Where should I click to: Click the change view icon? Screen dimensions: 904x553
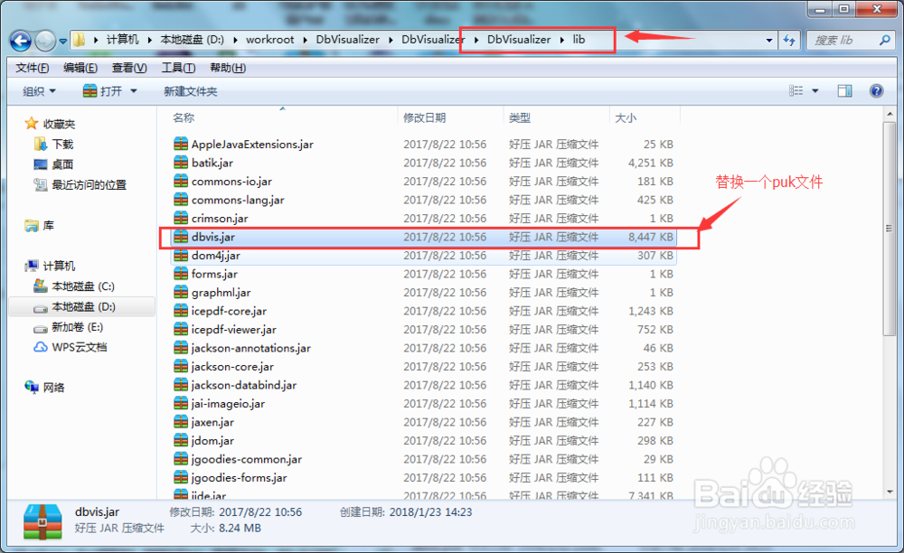pyautogui.click(x=796, y=91)
